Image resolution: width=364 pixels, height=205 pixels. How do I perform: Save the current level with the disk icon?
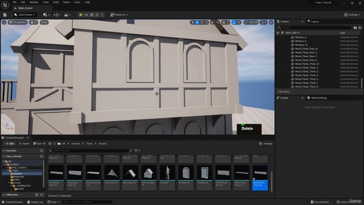click(5, 15)
